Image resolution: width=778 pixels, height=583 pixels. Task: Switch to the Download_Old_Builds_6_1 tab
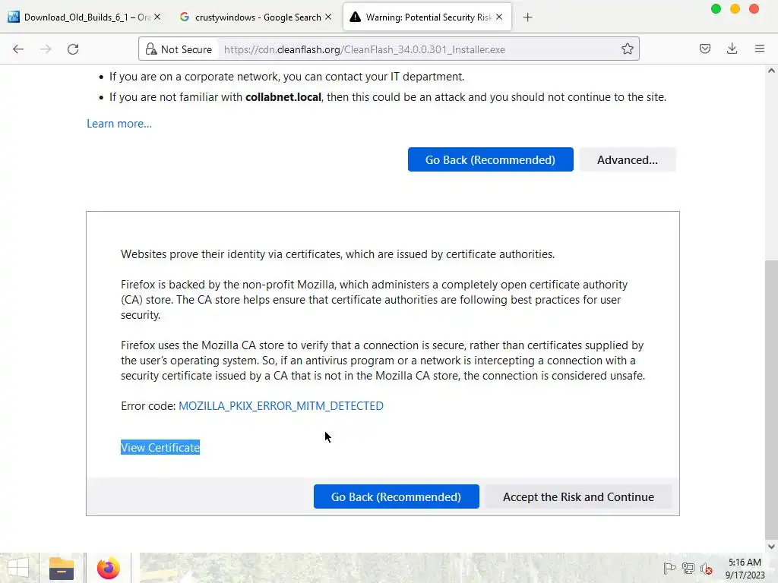(85, 17)
